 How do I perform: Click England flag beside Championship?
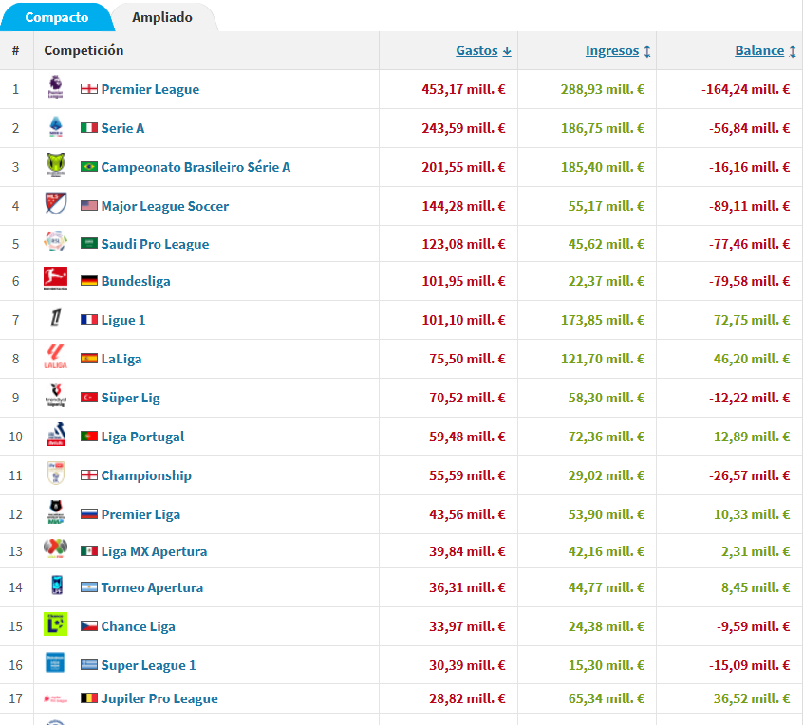point(89,475)
